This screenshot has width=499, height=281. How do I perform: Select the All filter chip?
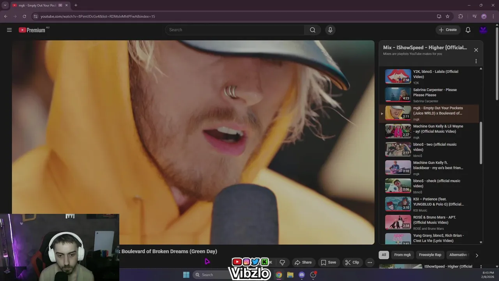(x=384, y=255)
